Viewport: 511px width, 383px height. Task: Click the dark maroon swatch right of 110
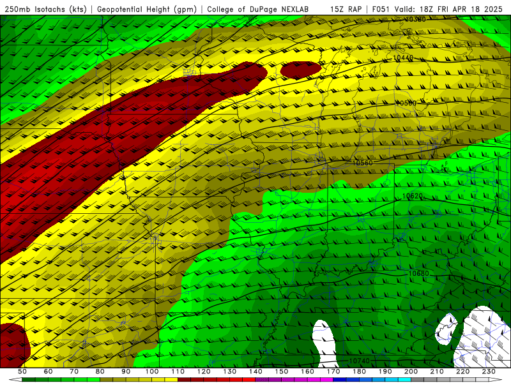pyautogui.click(x=184, y=380)
